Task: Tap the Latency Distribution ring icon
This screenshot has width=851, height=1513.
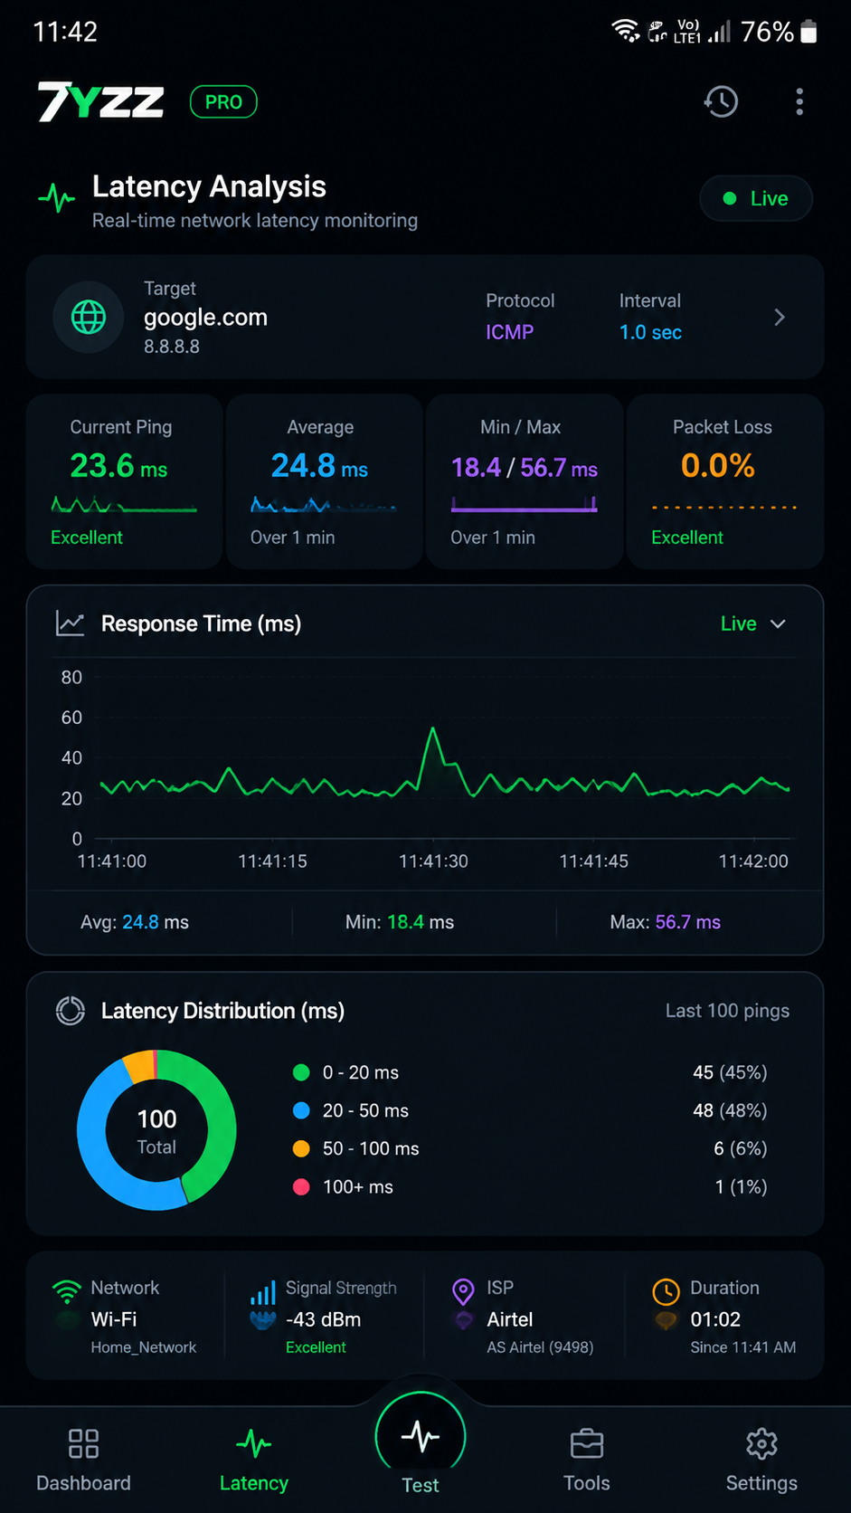Action: tap(71, 1010)
